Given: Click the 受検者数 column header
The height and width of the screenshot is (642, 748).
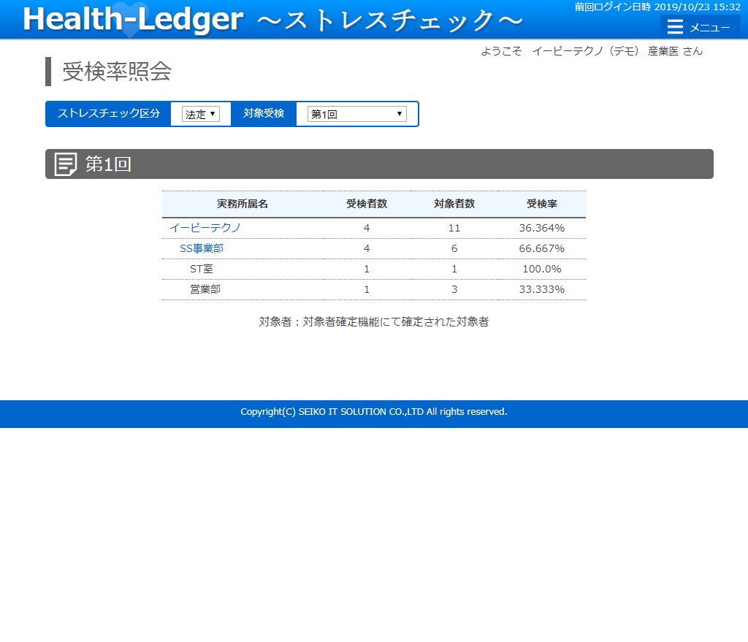Looking at the screenshot, I should click(x=367, y=204).
